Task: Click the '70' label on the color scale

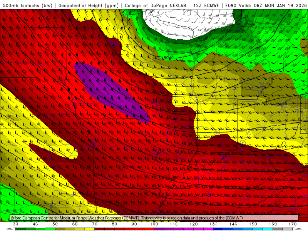Action: [95, 224]
